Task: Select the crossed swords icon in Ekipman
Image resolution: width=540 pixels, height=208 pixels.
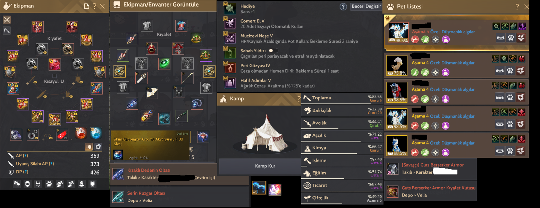Action: (x=7, y=19)
